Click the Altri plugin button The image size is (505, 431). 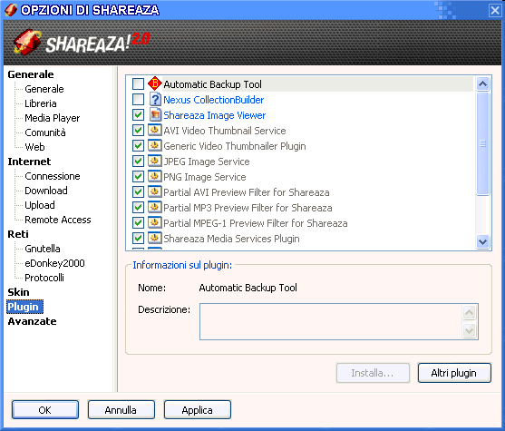454,373
